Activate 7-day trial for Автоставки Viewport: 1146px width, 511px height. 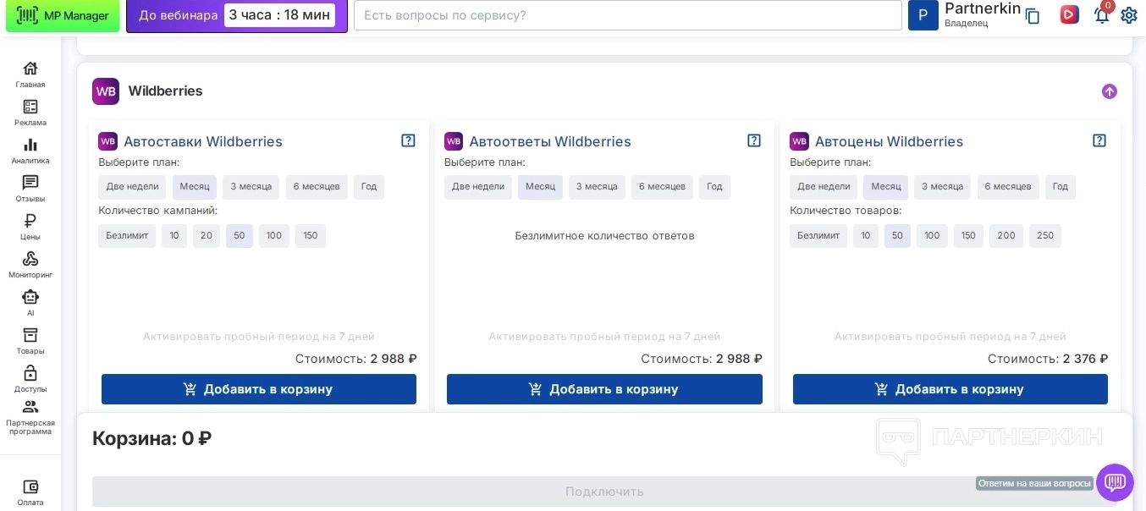click(x=259, y=337)
